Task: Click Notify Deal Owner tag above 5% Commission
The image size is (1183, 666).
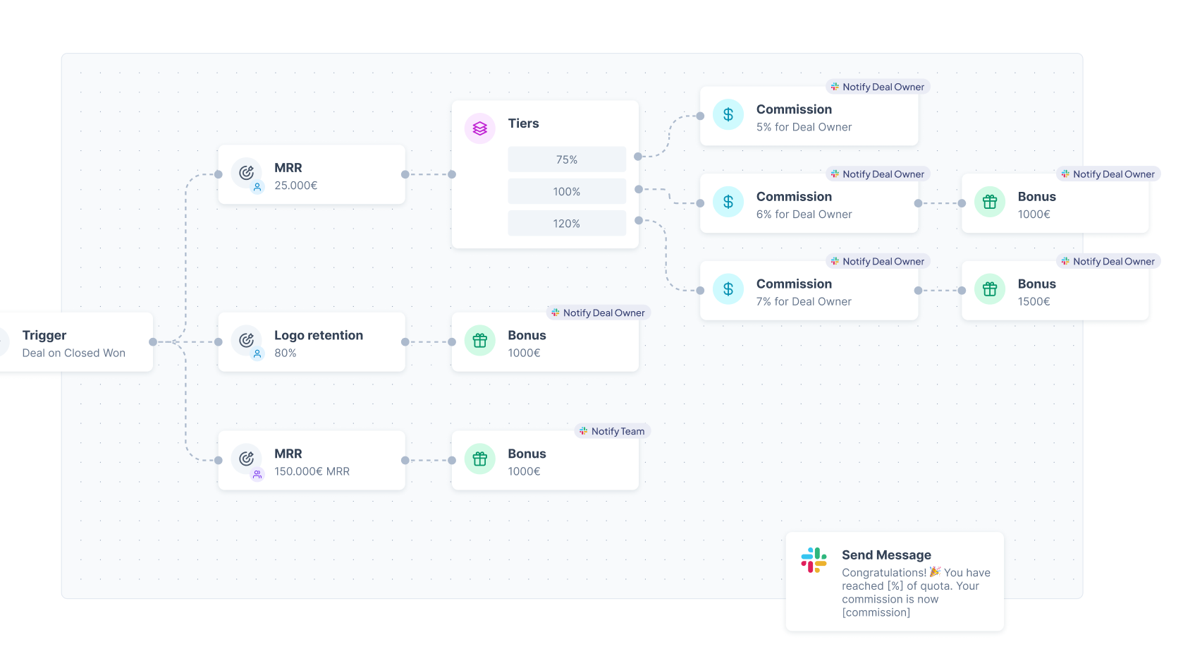Action: [x=878, y=87]
